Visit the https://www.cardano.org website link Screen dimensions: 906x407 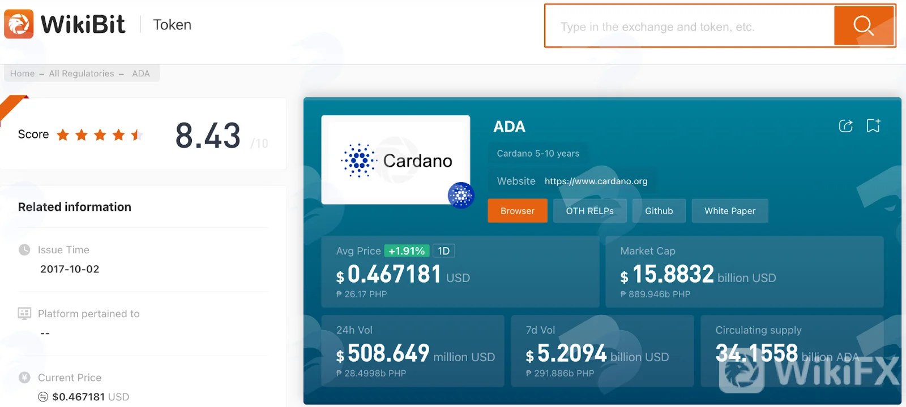[596, 181]
